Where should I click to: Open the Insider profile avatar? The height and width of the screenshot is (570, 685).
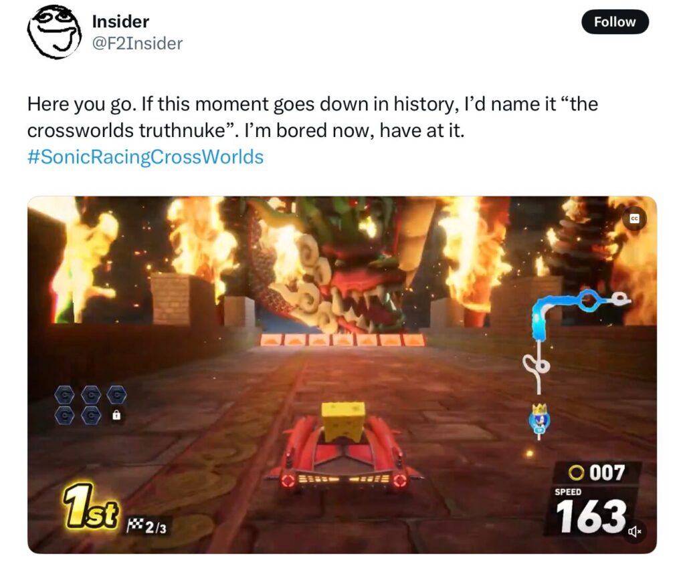[54, 32]
